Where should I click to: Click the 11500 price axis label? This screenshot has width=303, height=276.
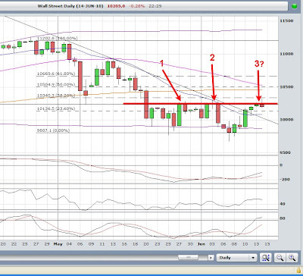(x=286, y=20)
